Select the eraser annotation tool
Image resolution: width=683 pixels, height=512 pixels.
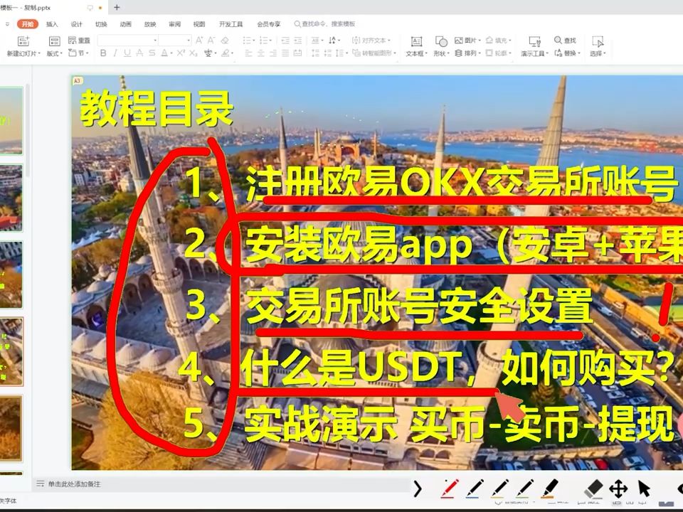tap(593, 489)
